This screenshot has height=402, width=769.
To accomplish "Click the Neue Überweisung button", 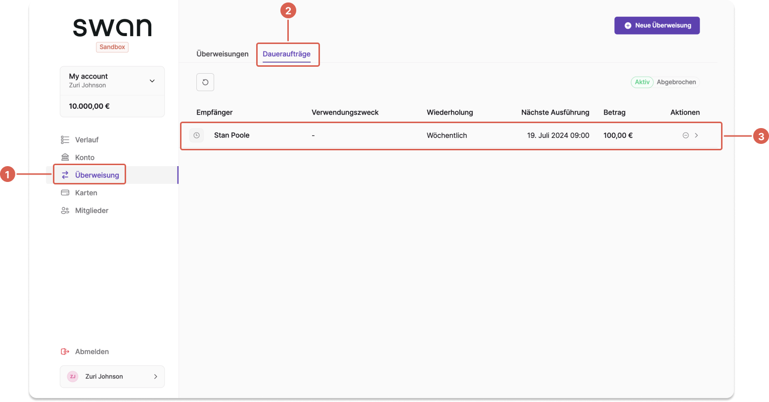I will (x=657, y=26).
